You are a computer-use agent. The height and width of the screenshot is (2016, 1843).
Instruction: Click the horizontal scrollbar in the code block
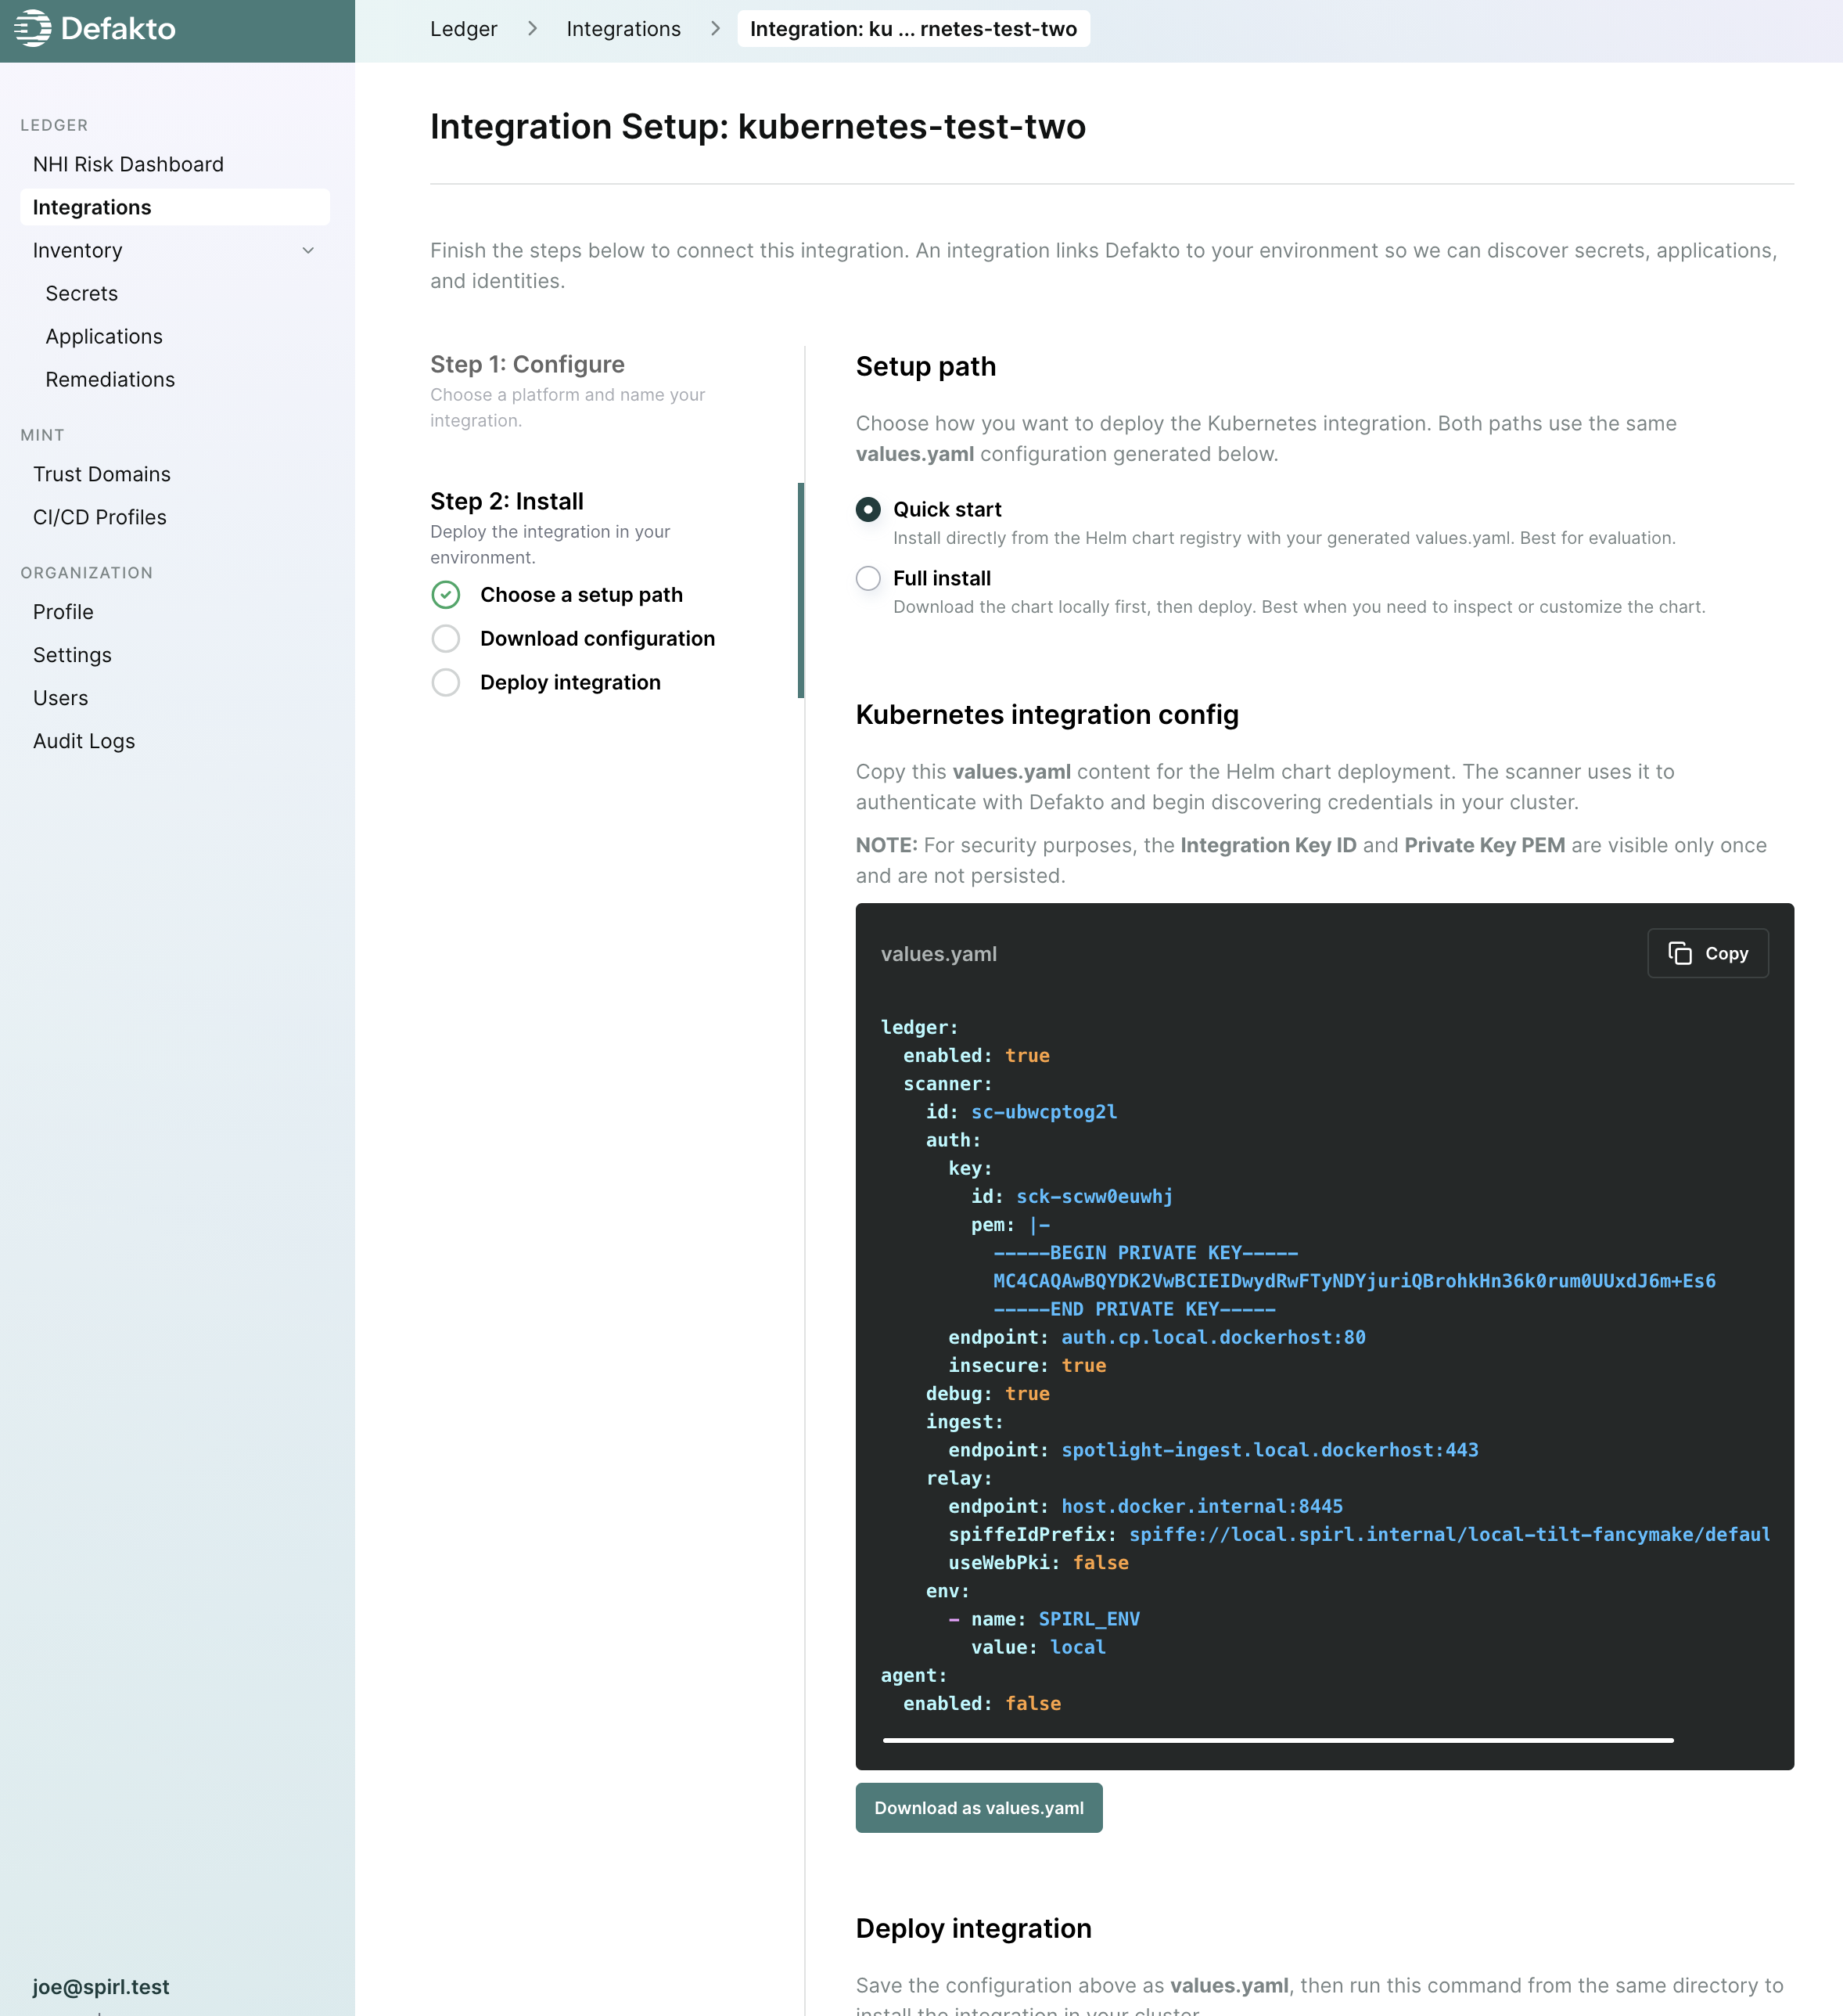(x=1278, y=1740)
